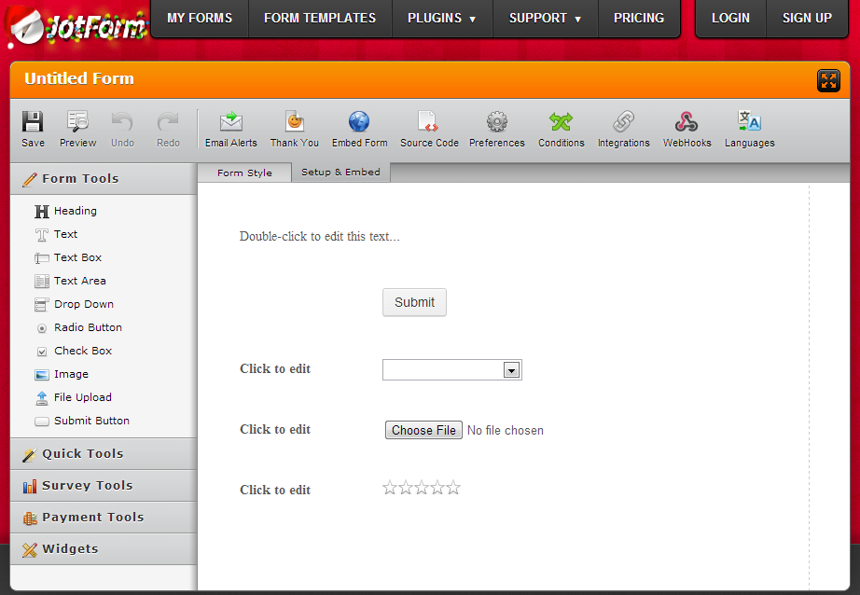
Task: Click the star rating's 'Click to edit' label
Action: point(275,490)
